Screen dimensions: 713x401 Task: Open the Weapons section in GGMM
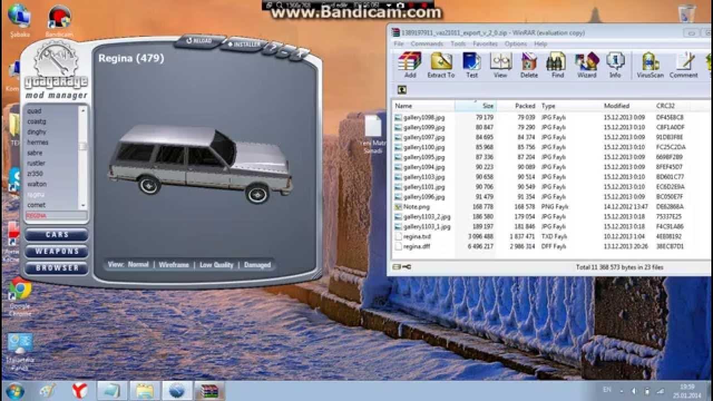coord(56,252)
